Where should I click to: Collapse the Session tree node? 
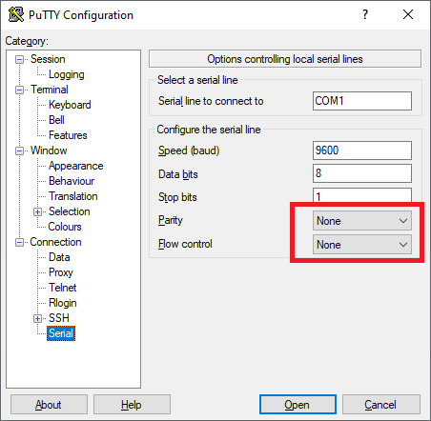[x=20, y=59]
